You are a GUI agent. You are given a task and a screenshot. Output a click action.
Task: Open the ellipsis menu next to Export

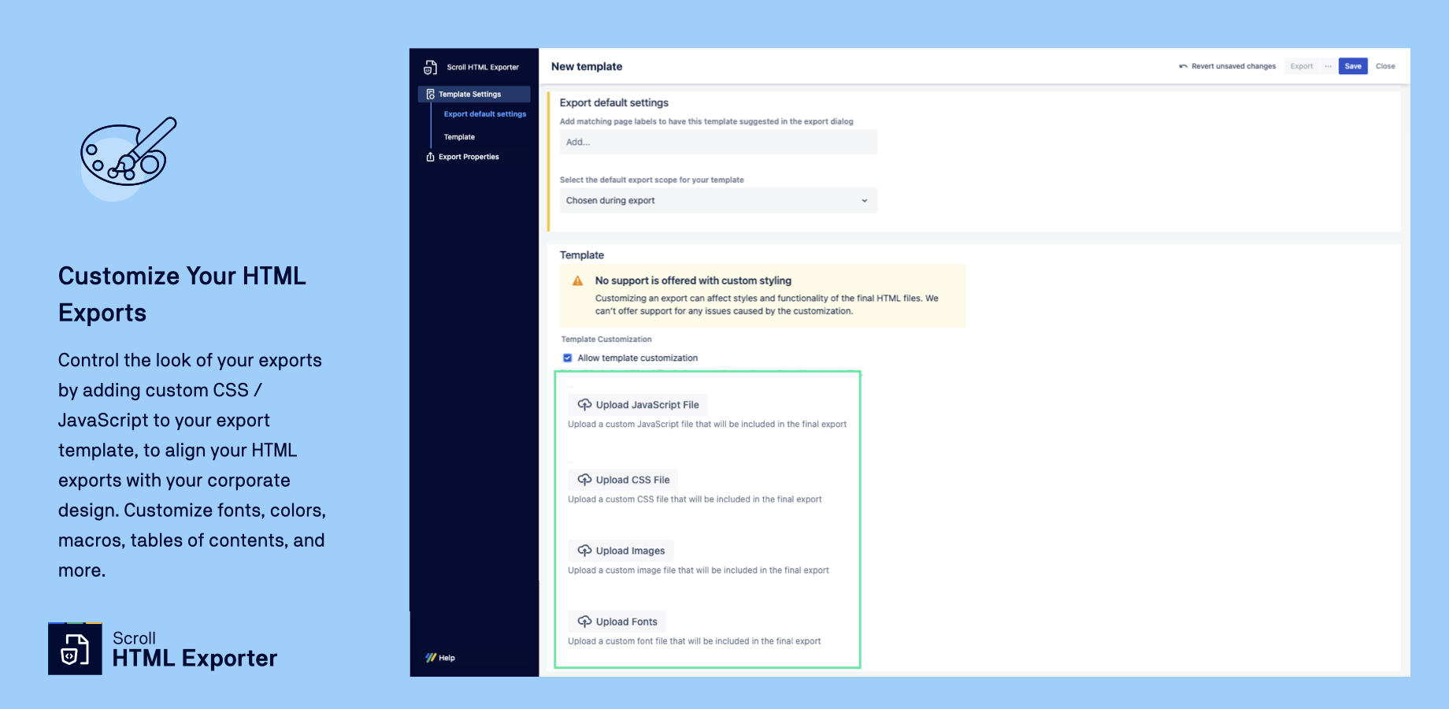click(1329, 66)
